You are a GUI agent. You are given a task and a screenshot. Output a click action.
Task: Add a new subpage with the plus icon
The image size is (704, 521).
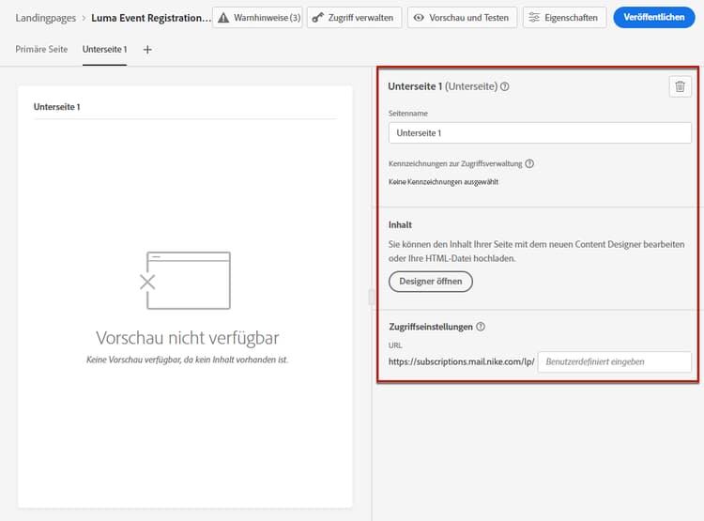[x=147, y=50]
